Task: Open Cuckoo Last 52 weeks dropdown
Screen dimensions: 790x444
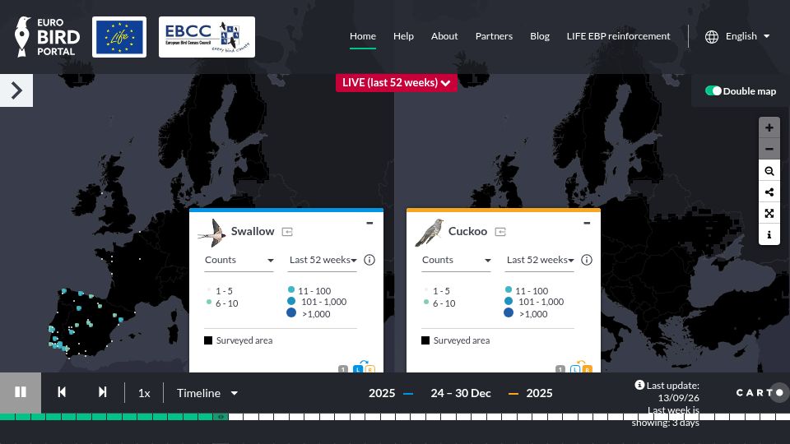Action: click(540, 260)
